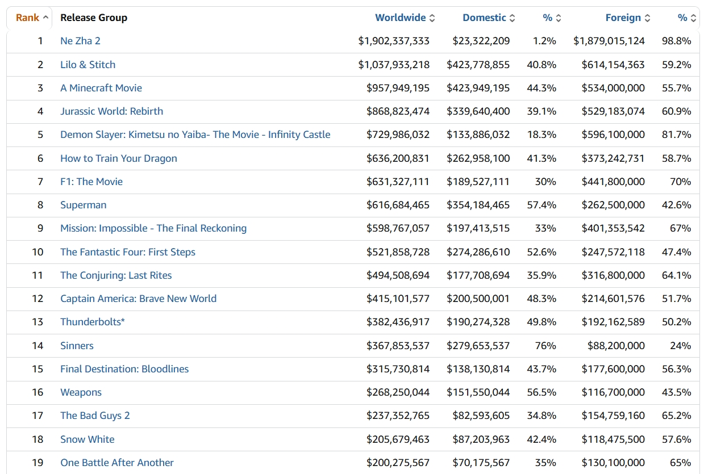
Task: Sort by Worldwide gross column
Action: click(401, 18)
